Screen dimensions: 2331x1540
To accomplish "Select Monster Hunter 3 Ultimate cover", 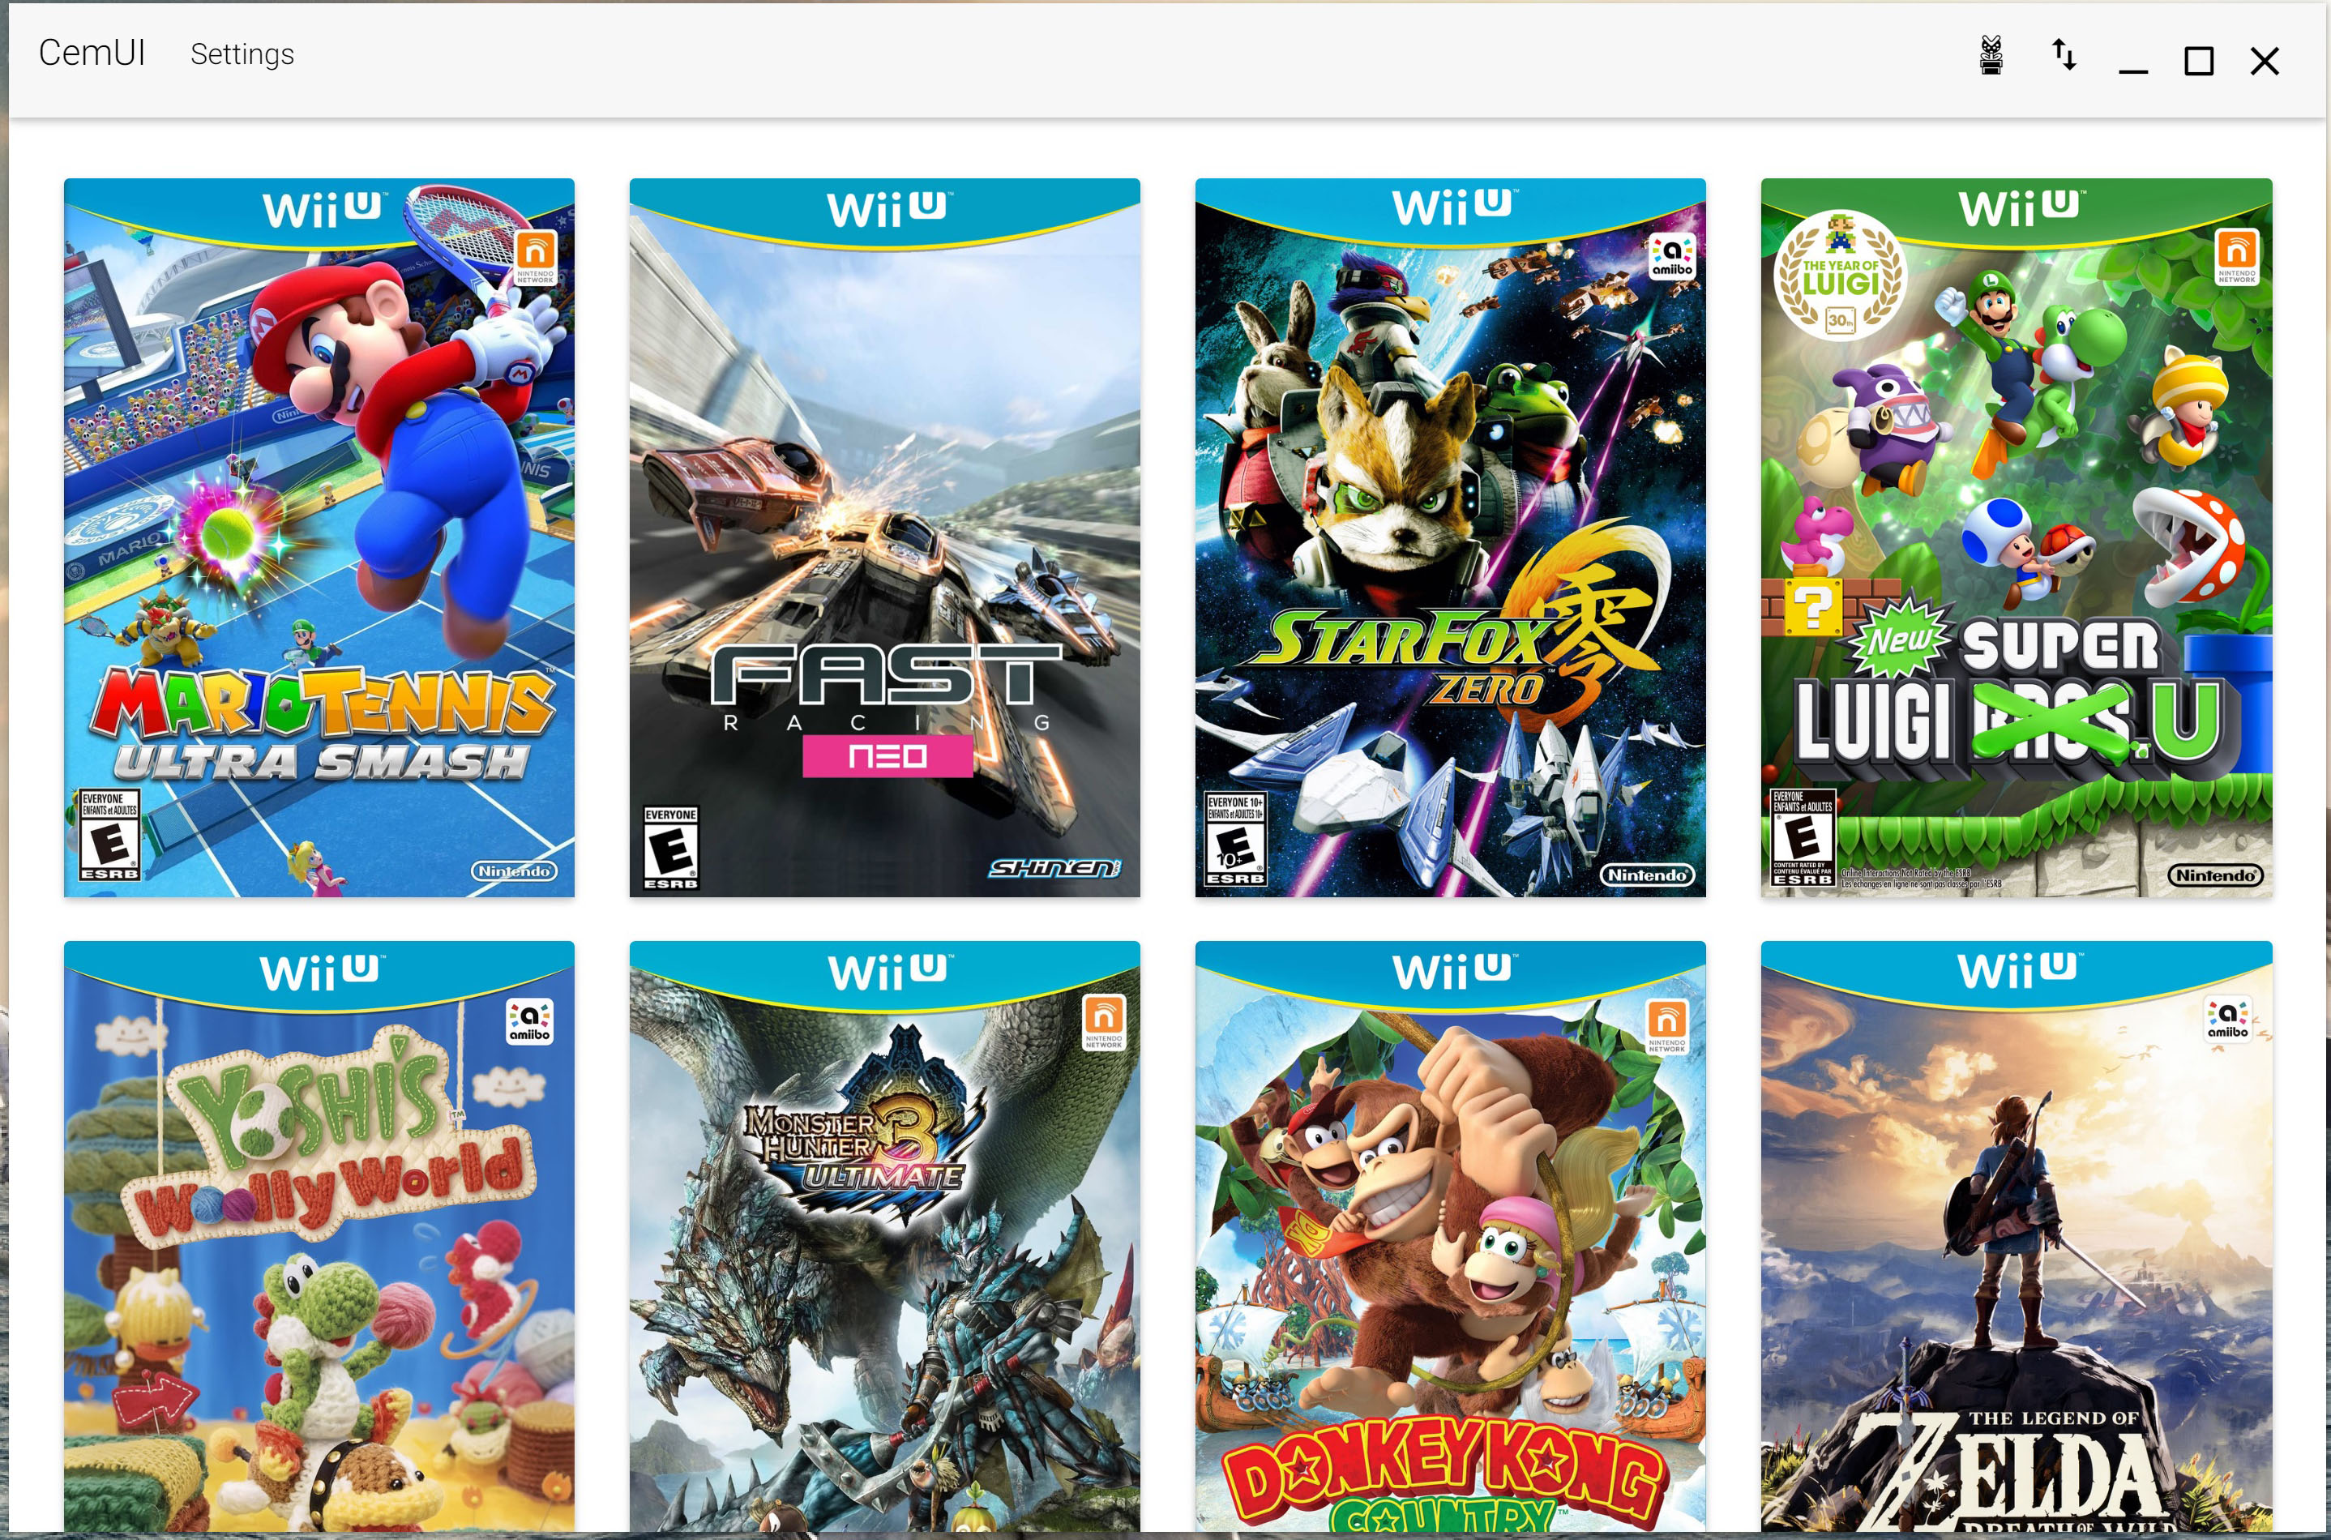I will (x=885, y=1235).
